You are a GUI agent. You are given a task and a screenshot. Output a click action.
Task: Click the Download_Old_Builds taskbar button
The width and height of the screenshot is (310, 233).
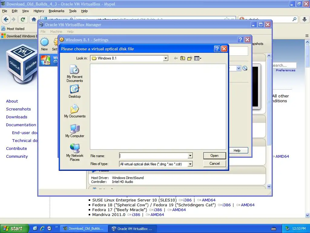pos(84,228)
